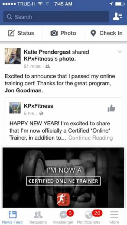
Task: Tap the Search field
Action: click(x=56, y=17)
